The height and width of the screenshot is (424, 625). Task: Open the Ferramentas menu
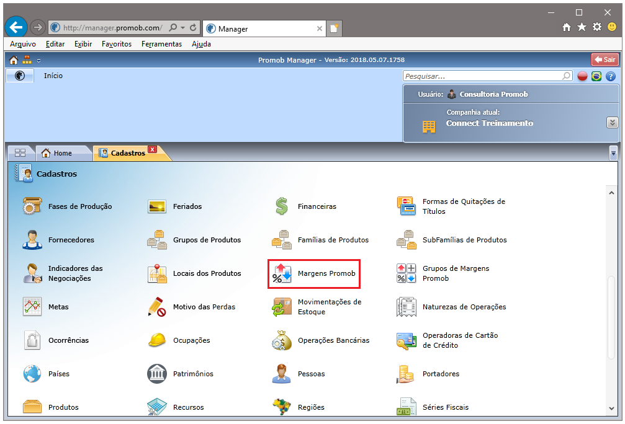point(161,44)
